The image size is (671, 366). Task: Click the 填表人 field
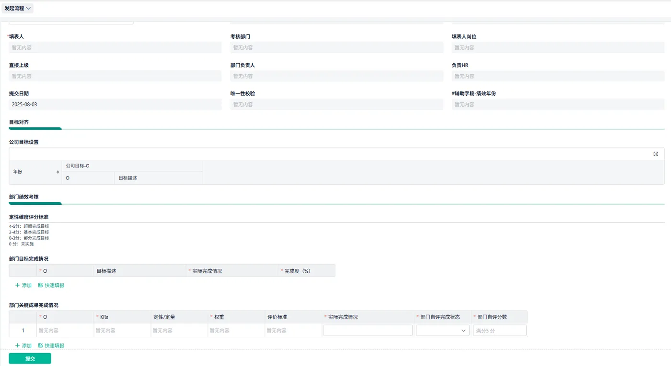click(116, 47)
